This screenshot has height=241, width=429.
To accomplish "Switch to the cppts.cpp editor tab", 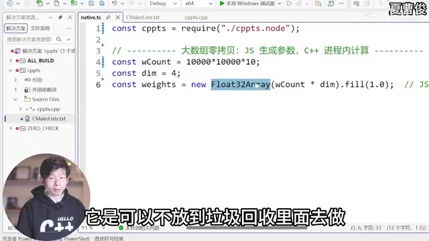I will [196, 17].
